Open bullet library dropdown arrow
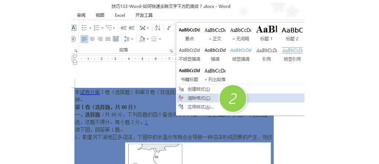 click(x=90, y=28)
